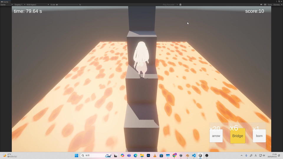Click the score:10 text
The image size is (283, 159).
point(254,11)
